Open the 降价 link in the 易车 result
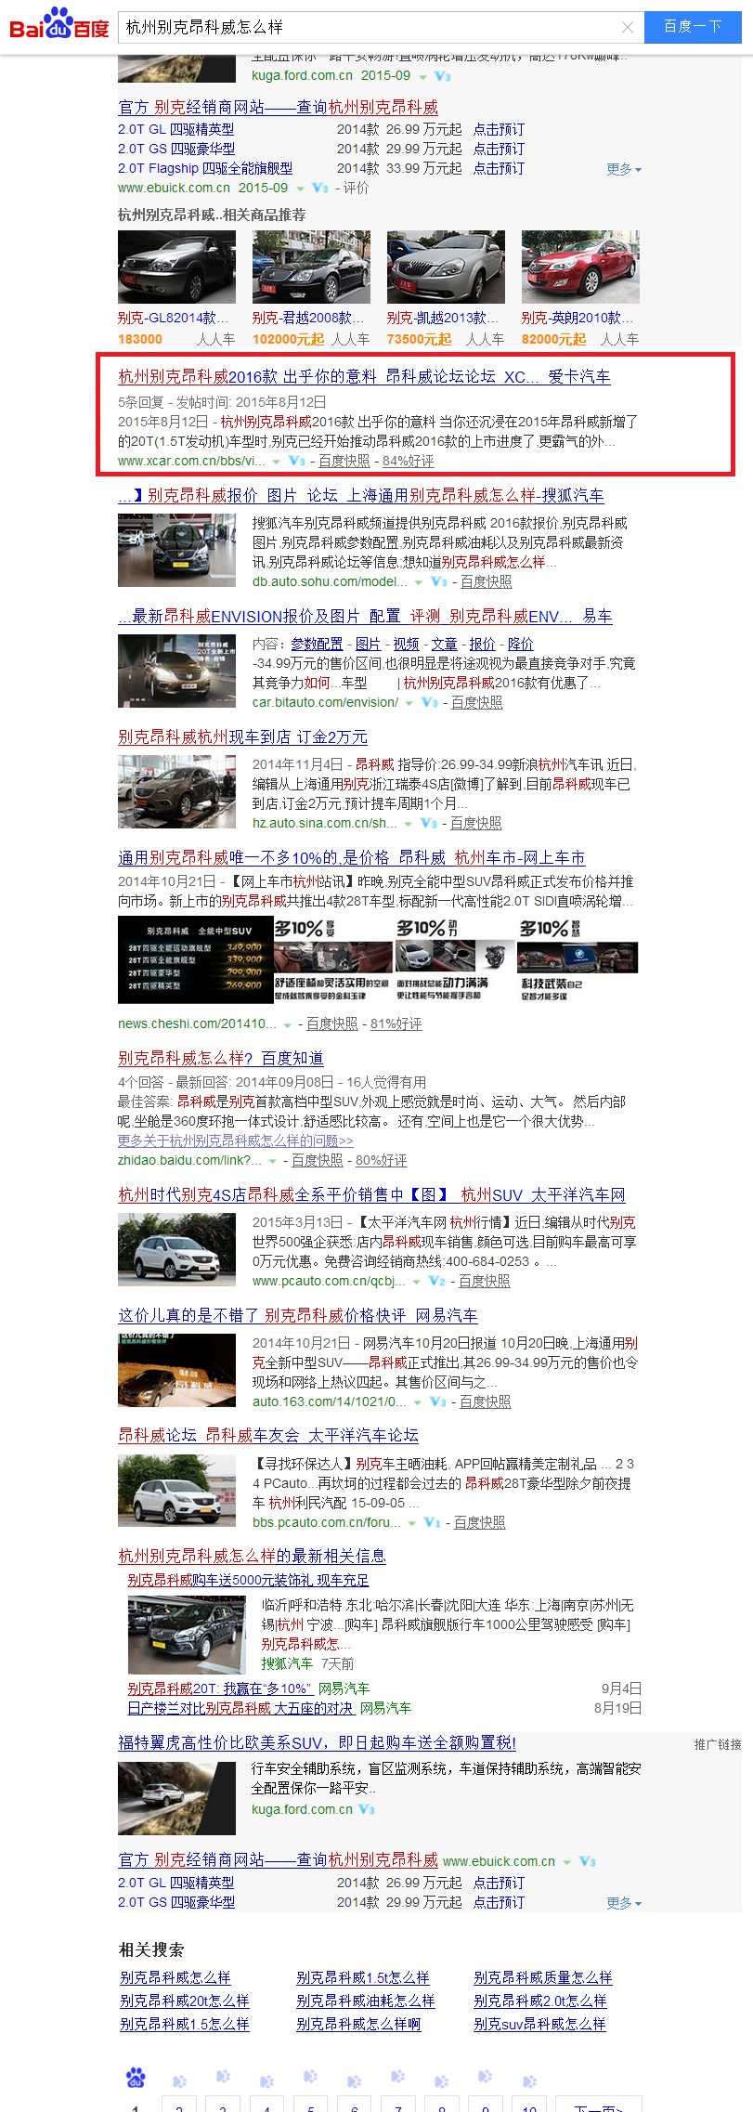The width and height of the screenshot is (753, 2112). (520, 644)
